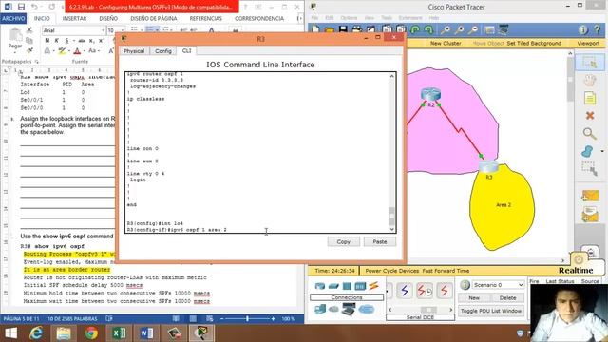Screen dimensions: 608x342
Task: Click the Redo green arrow in Packet Tracer
Action: point(428,29)
